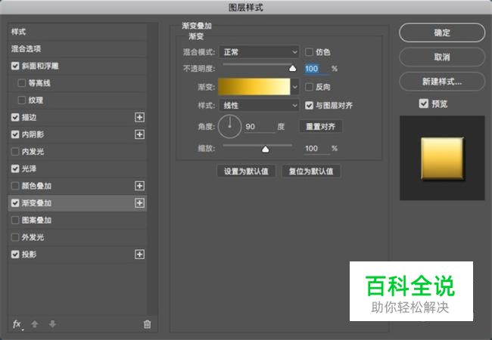Image resolution: width=492 pixels, height=340 pixels.
Task: Open the fx effects menu icon
Action: tap(17, 324)
